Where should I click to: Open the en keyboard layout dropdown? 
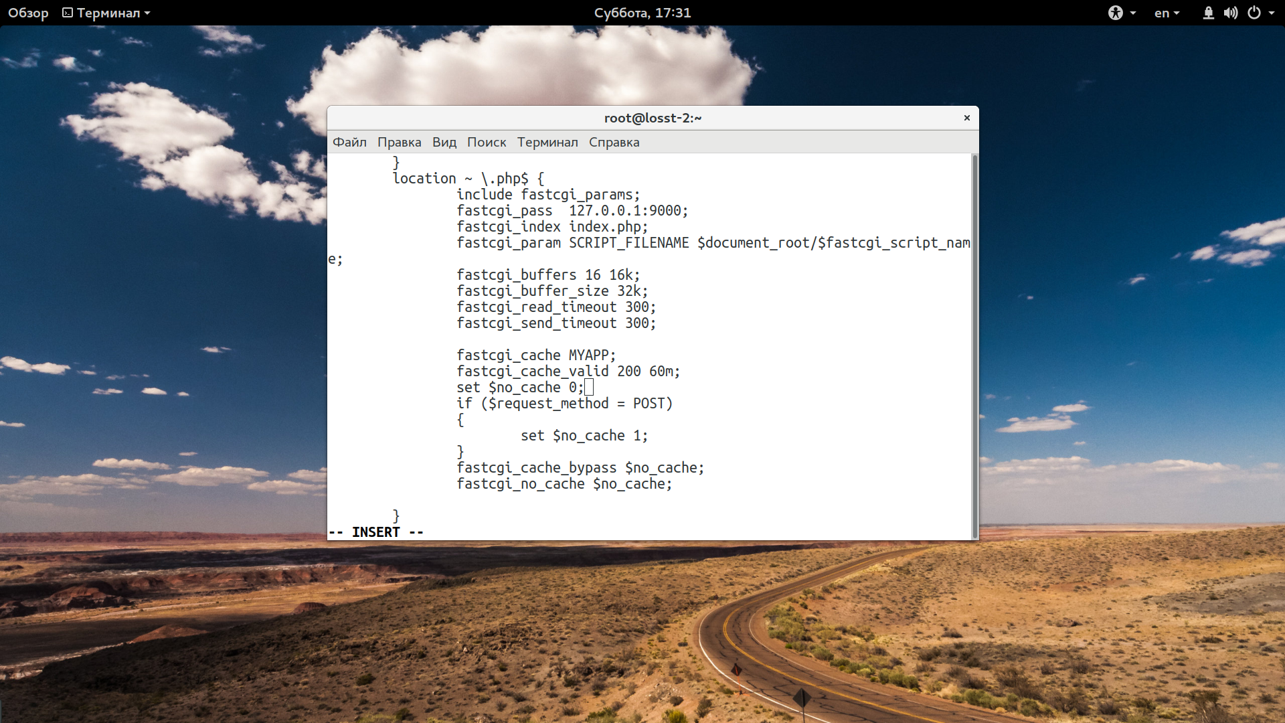coord(1167,13)
